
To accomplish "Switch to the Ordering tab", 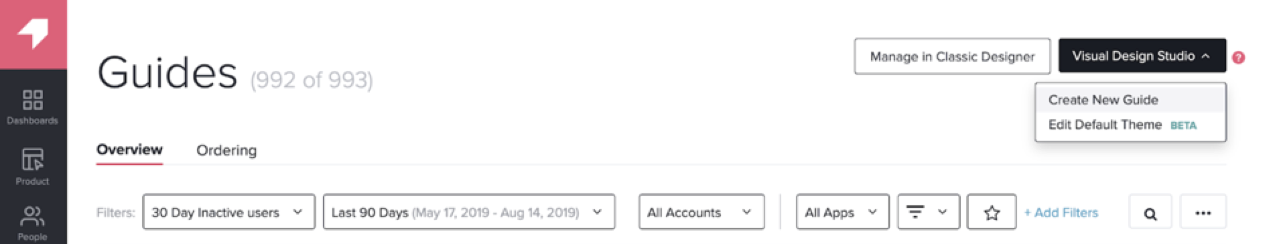I will 226,150.
